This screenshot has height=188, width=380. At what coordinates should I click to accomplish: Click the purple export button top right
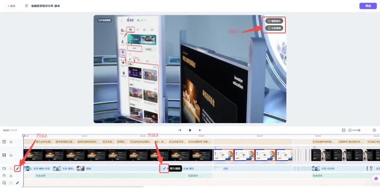pos(368,6)
